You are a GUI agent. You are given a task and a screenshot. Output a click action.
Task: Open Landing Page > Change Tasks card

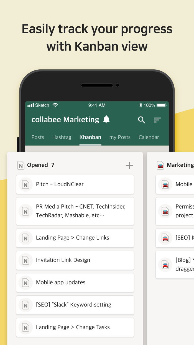pos(75,328)
